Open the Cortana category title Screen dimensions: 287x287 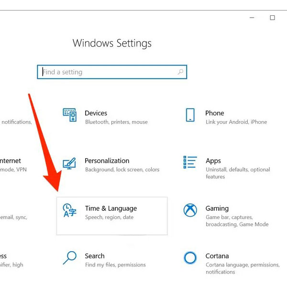(x=217, y=256)
